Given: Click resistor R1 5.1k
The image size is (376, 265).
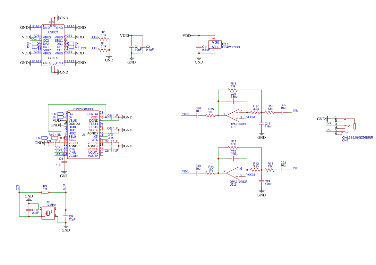Looking at the screenshot, I should pyautogui.click(x=103, y=50).
